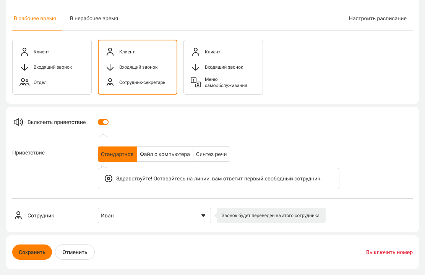This screenshot has height=275, width=425.
Task: Click the Отменить button
Action: click(75, 252)
